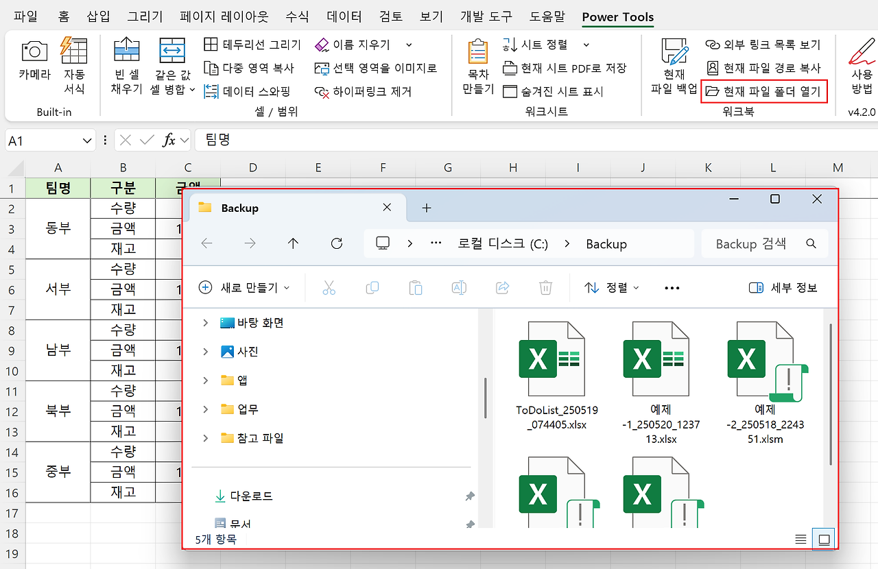Switch to the 홈 ribbon tab
The image size is (878, 569).
coord(64,17)
